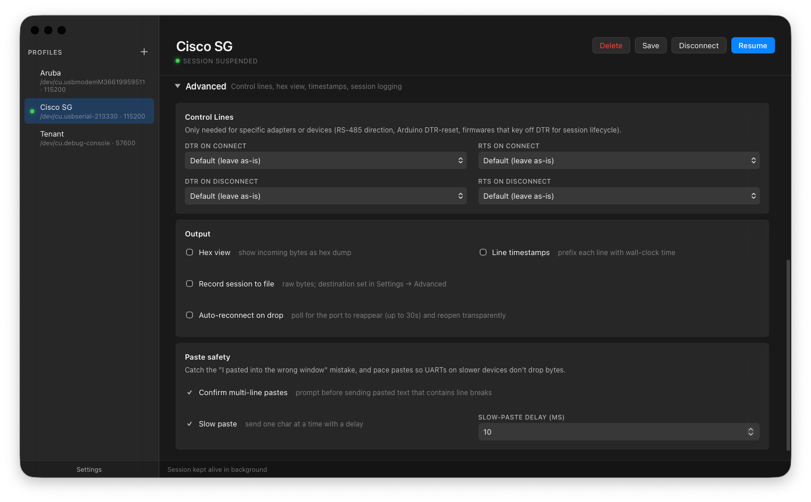Click the green status dot beside Cisco SG

(33, 112)
